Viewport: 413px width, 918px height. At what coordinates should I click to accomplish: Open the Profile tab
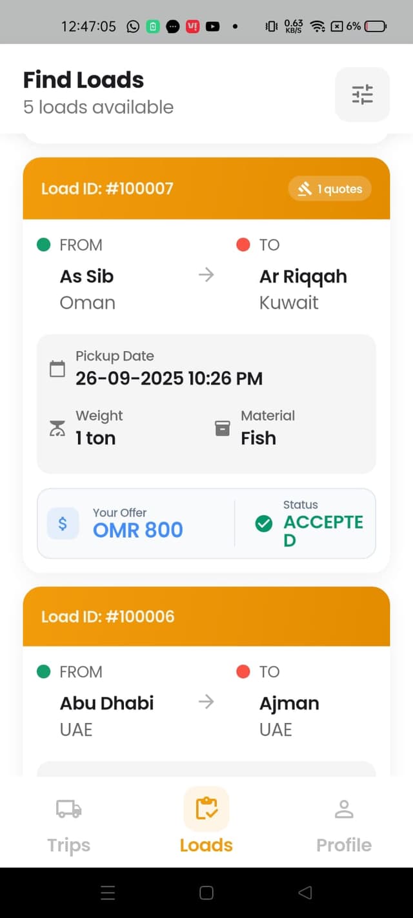(x=343, y=823)
